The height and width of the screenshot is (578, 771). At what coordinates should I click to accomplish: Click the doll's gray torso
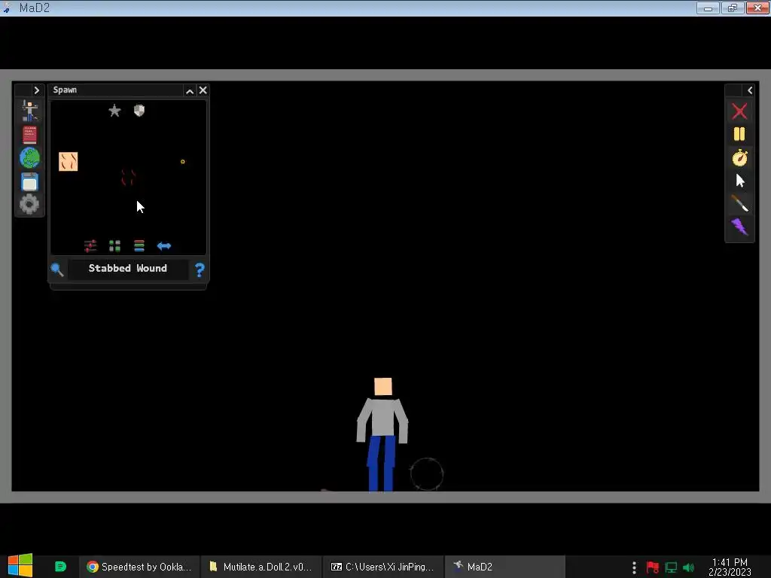(x=382, y=418)
